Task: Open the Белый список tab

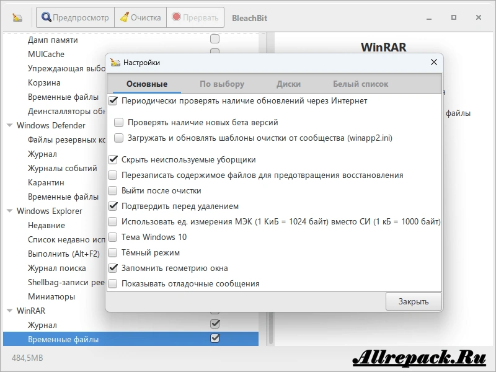Action: 360,84
